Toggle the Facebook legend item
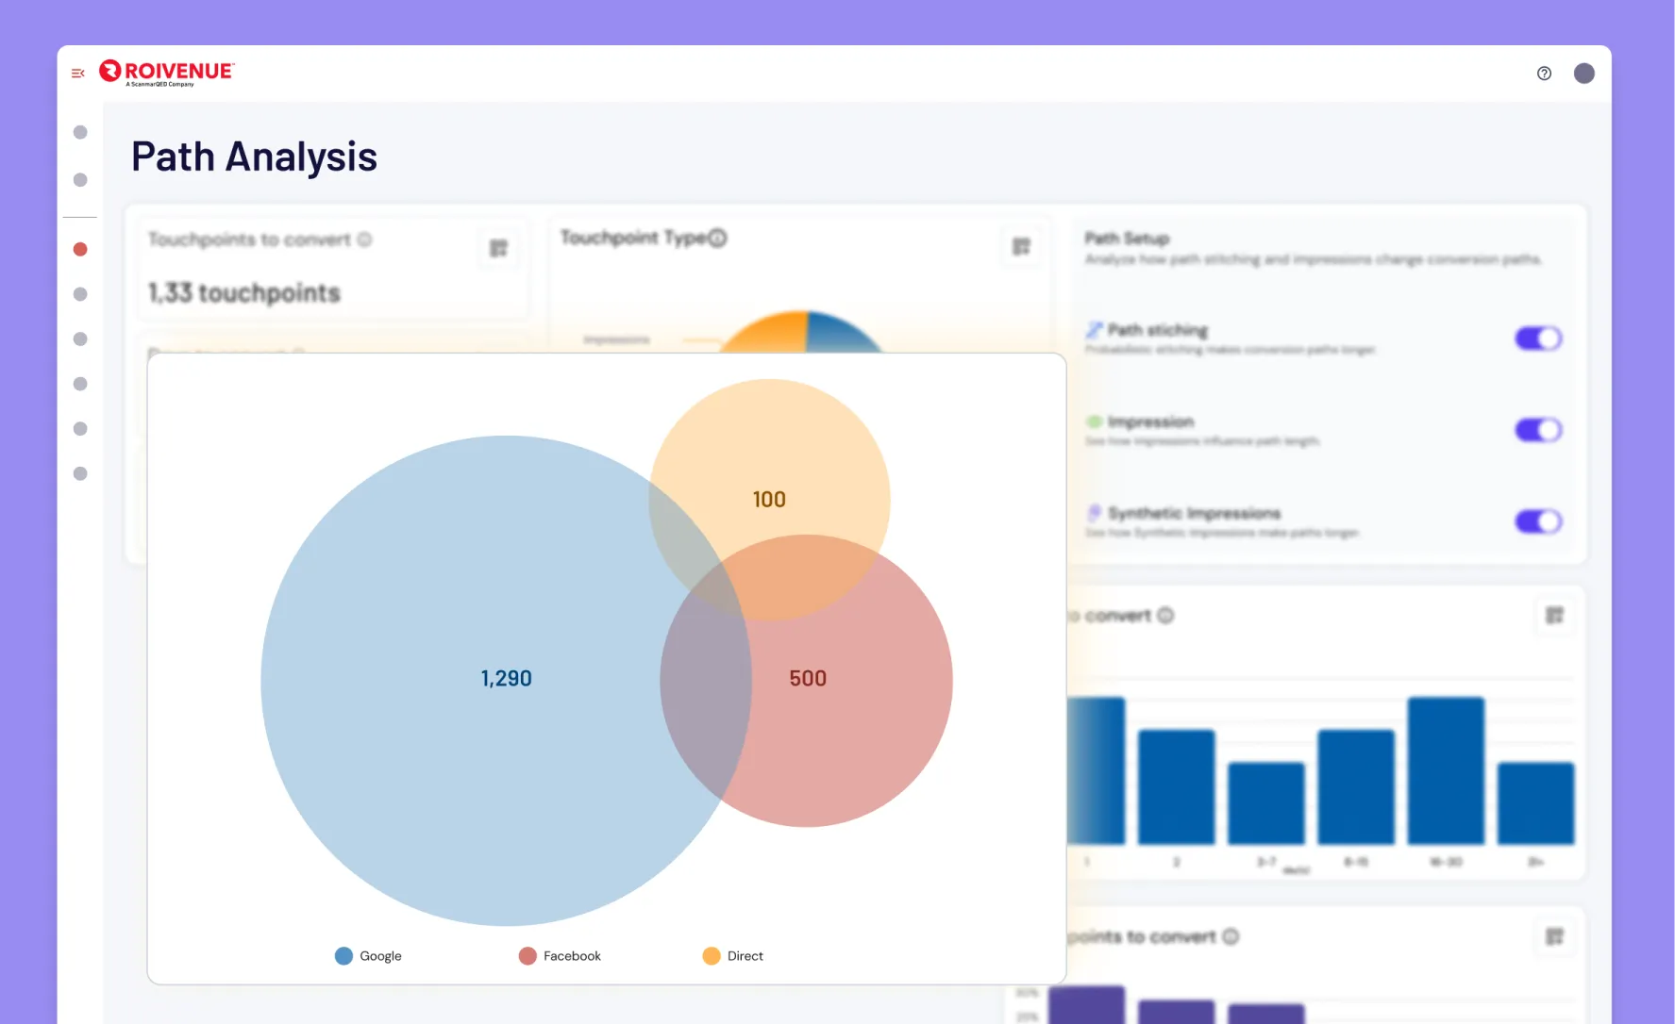This screenshot has height=1024, width=1675. pyautogui.click(x=560, y=956)
